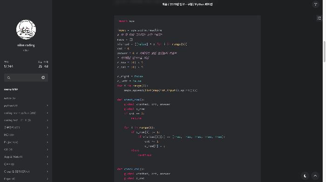Click the search submit arrow icon
Viewport: 326px width, 182px height.
click(43, 77)
